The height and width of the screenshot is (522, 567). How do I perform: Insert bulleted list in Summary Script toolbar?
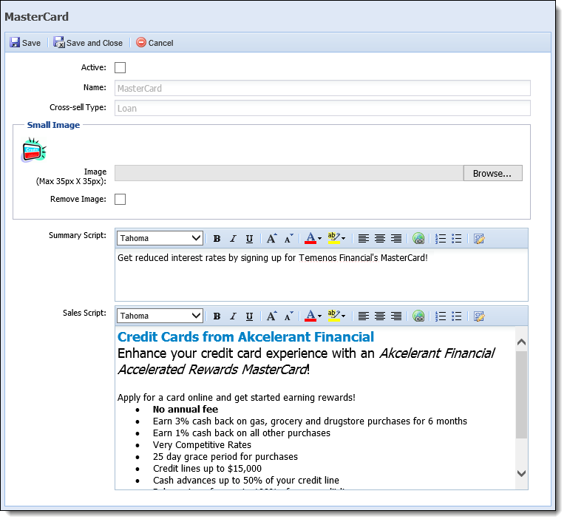tap(457, 239)
